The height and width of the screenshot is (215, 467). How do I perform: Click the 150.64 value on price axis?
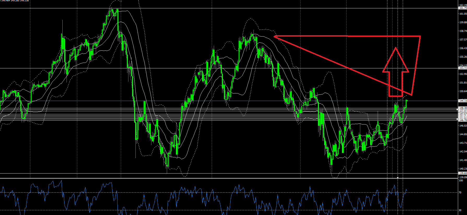point(463,91)
